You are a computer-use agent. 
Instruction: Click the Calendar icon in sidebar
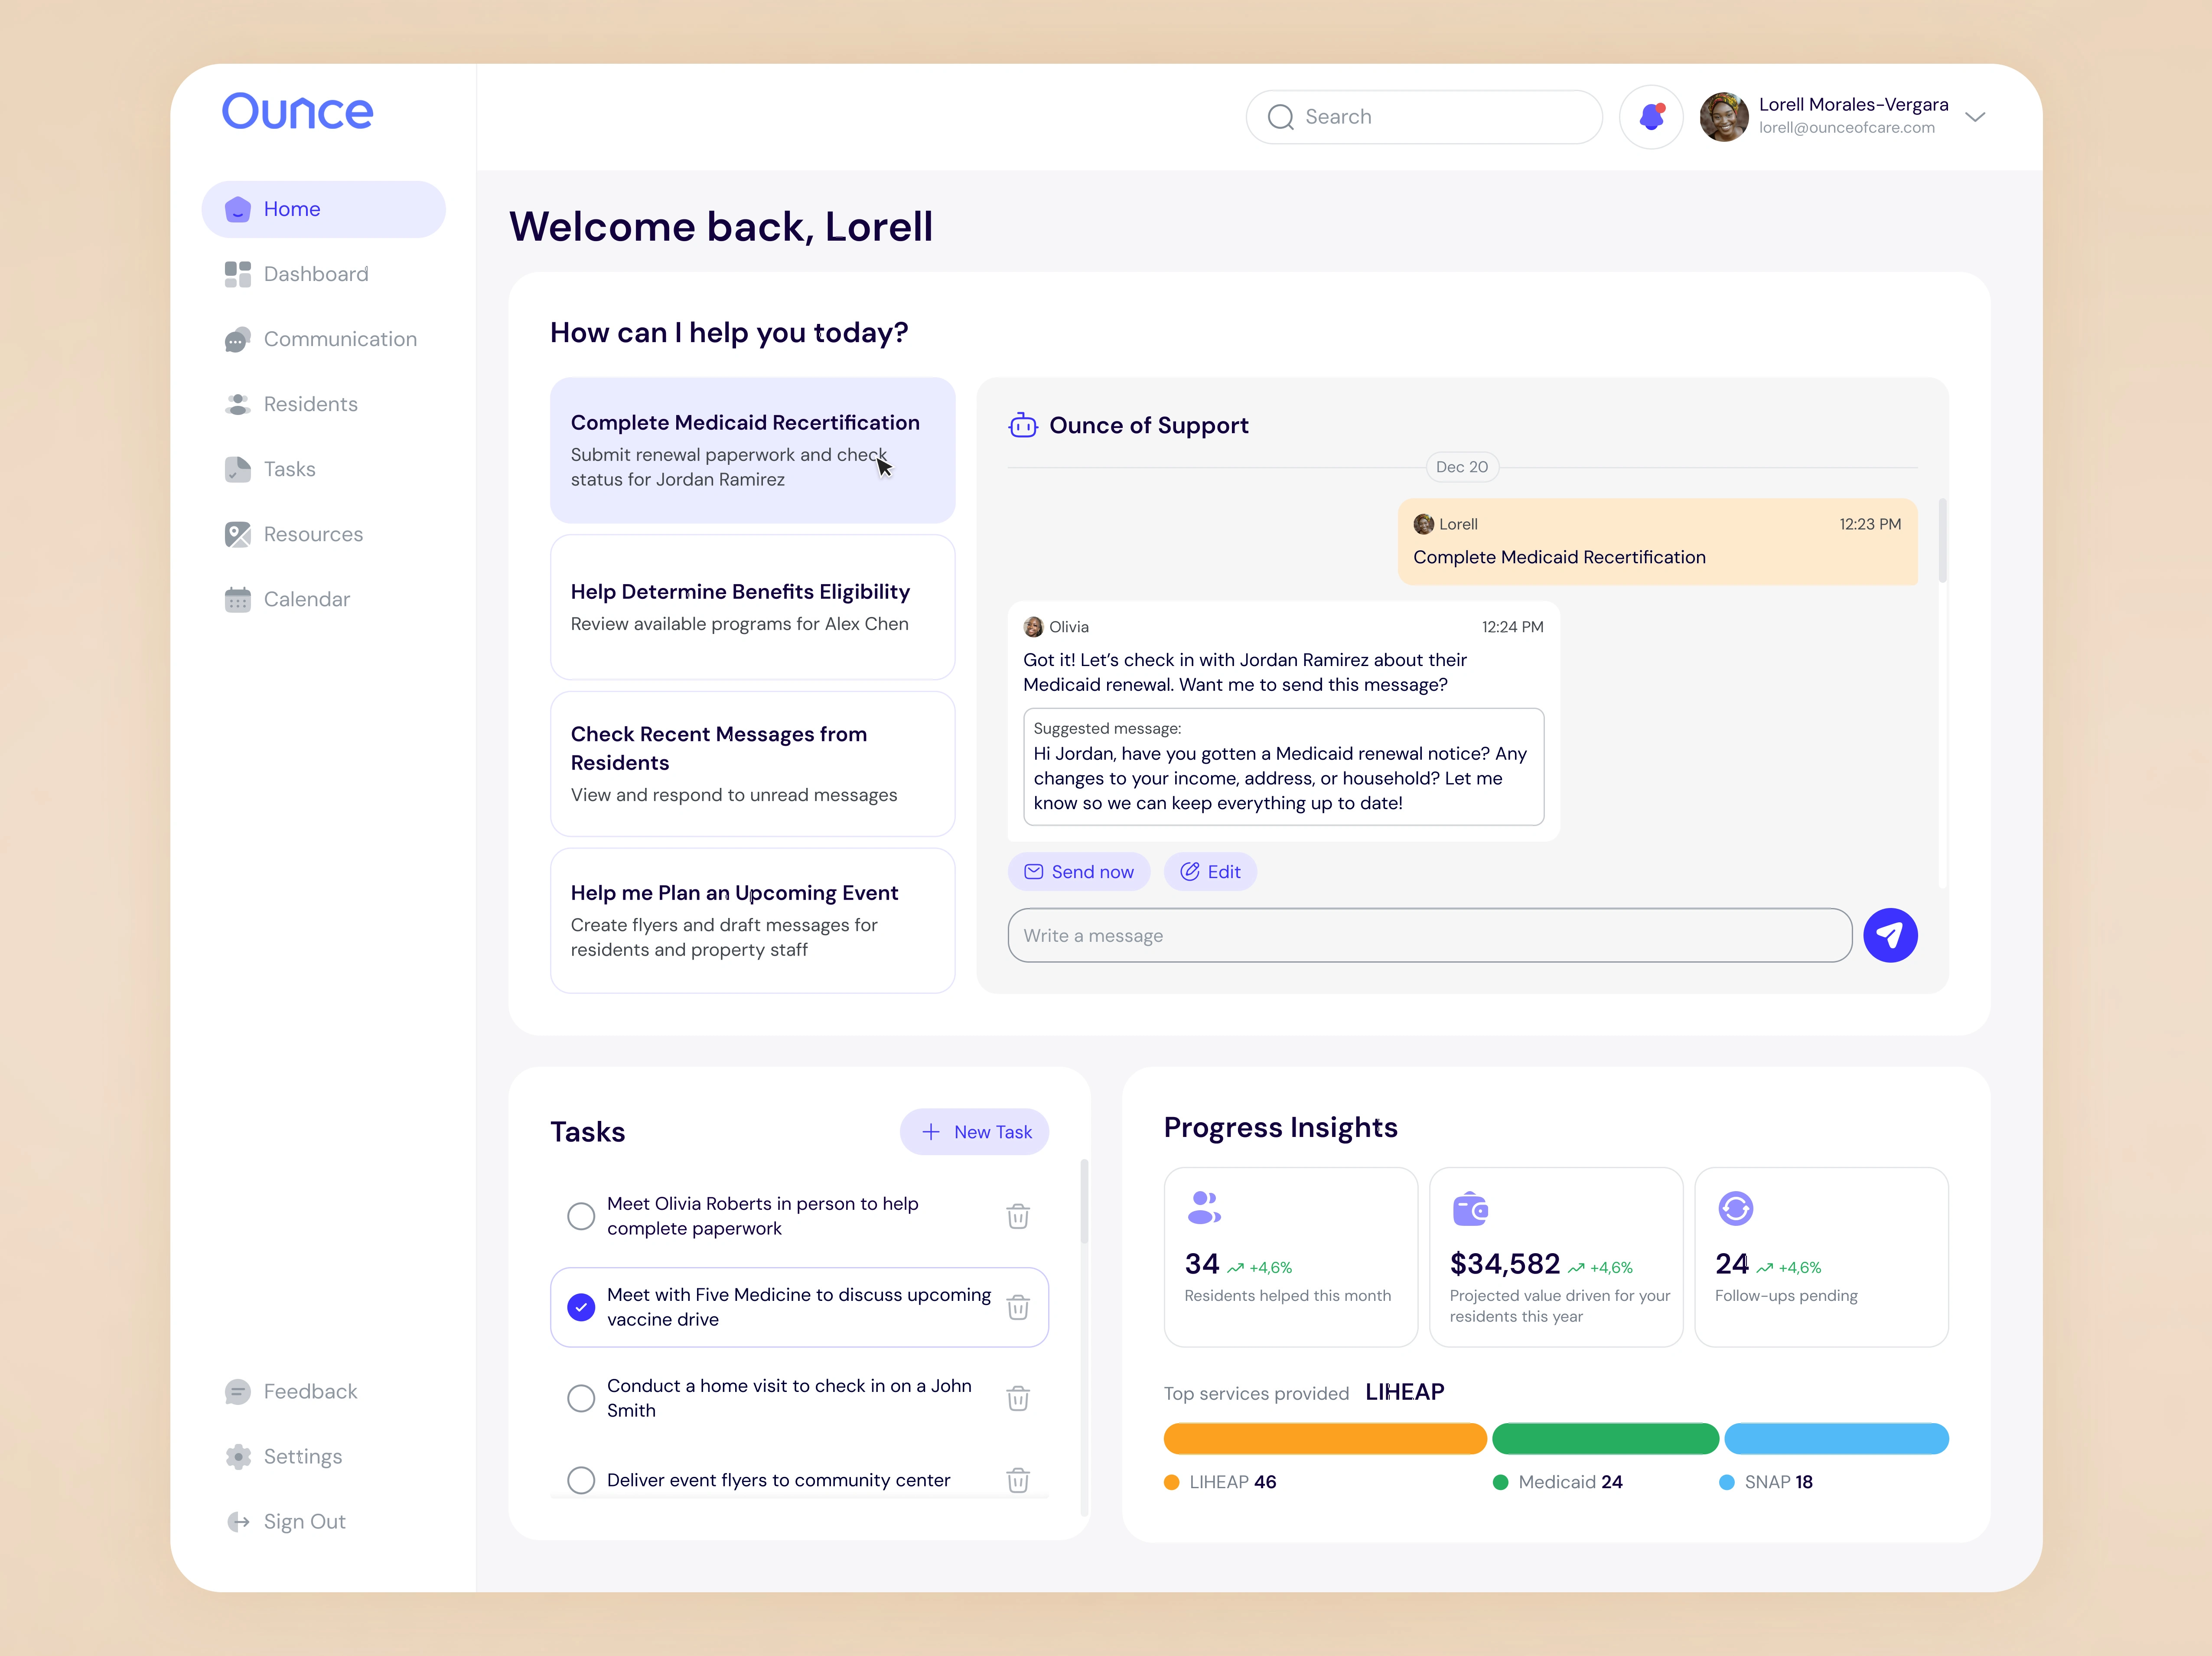[x=238, y=599]
